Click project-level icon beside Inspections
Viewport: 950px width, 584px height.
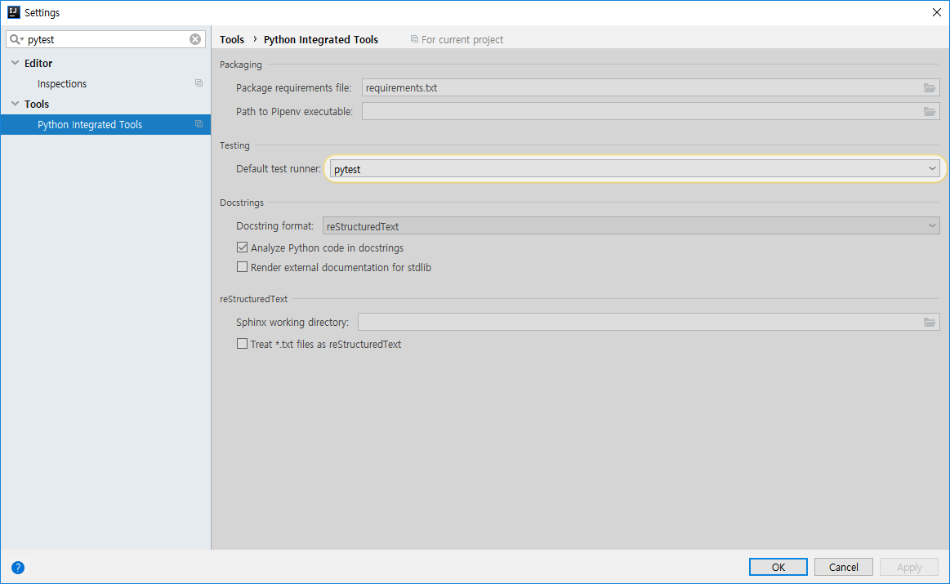point(198,83)
